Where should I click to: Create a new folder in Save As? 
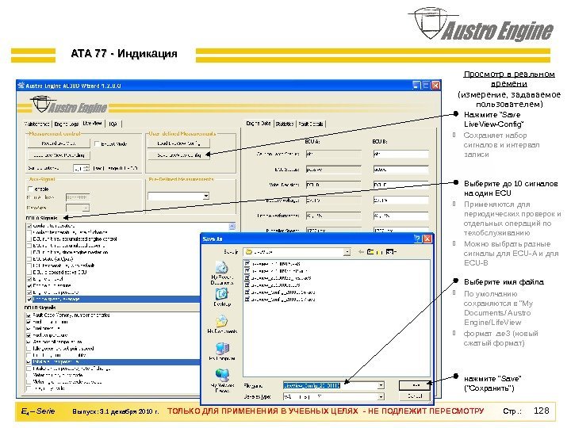[x=380, y=252]
